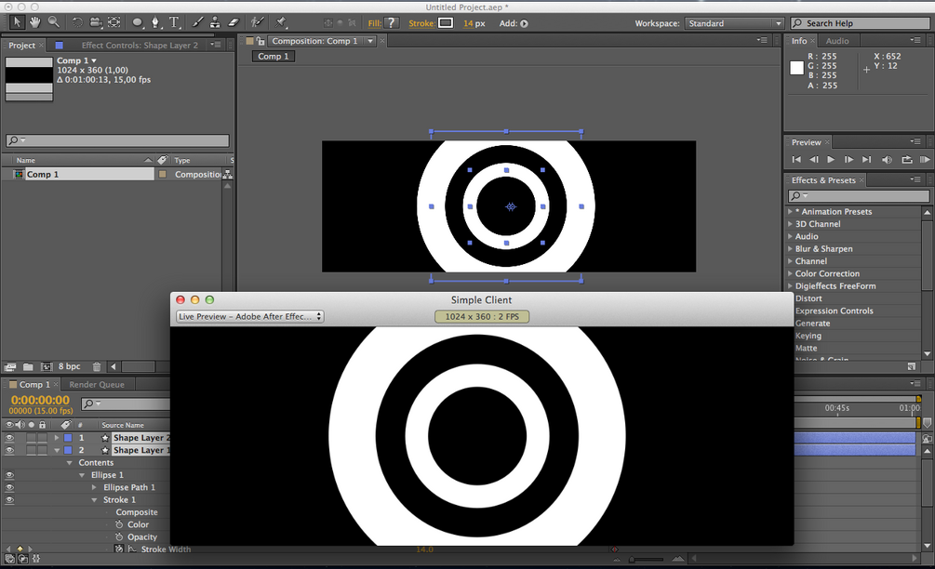Expand the Animation Presets category
This screenshot has width=935, height=569.
pyautogui.click(x=791, y=211)
